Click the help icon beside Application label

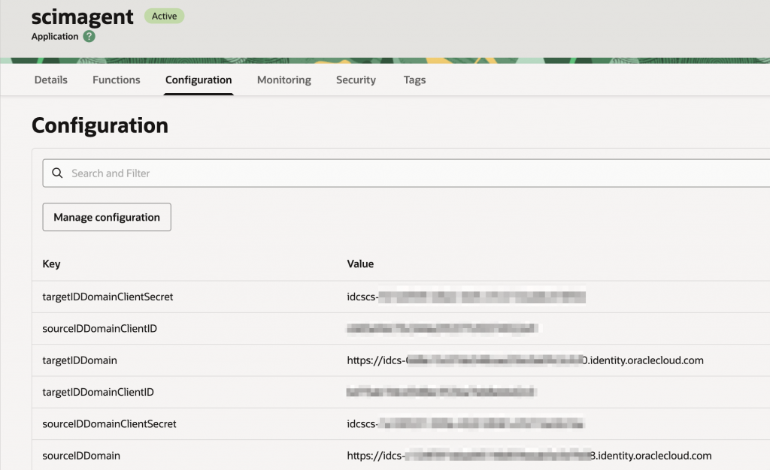point(89,36)
